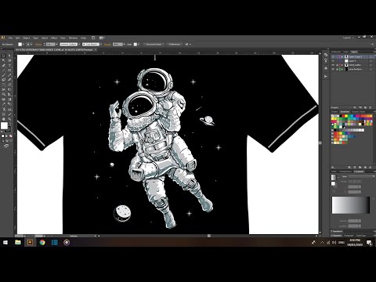Select the Magic Wand tool
This screenshot has height=282, width=376.
pyautogui.click(x=4, y=60)
